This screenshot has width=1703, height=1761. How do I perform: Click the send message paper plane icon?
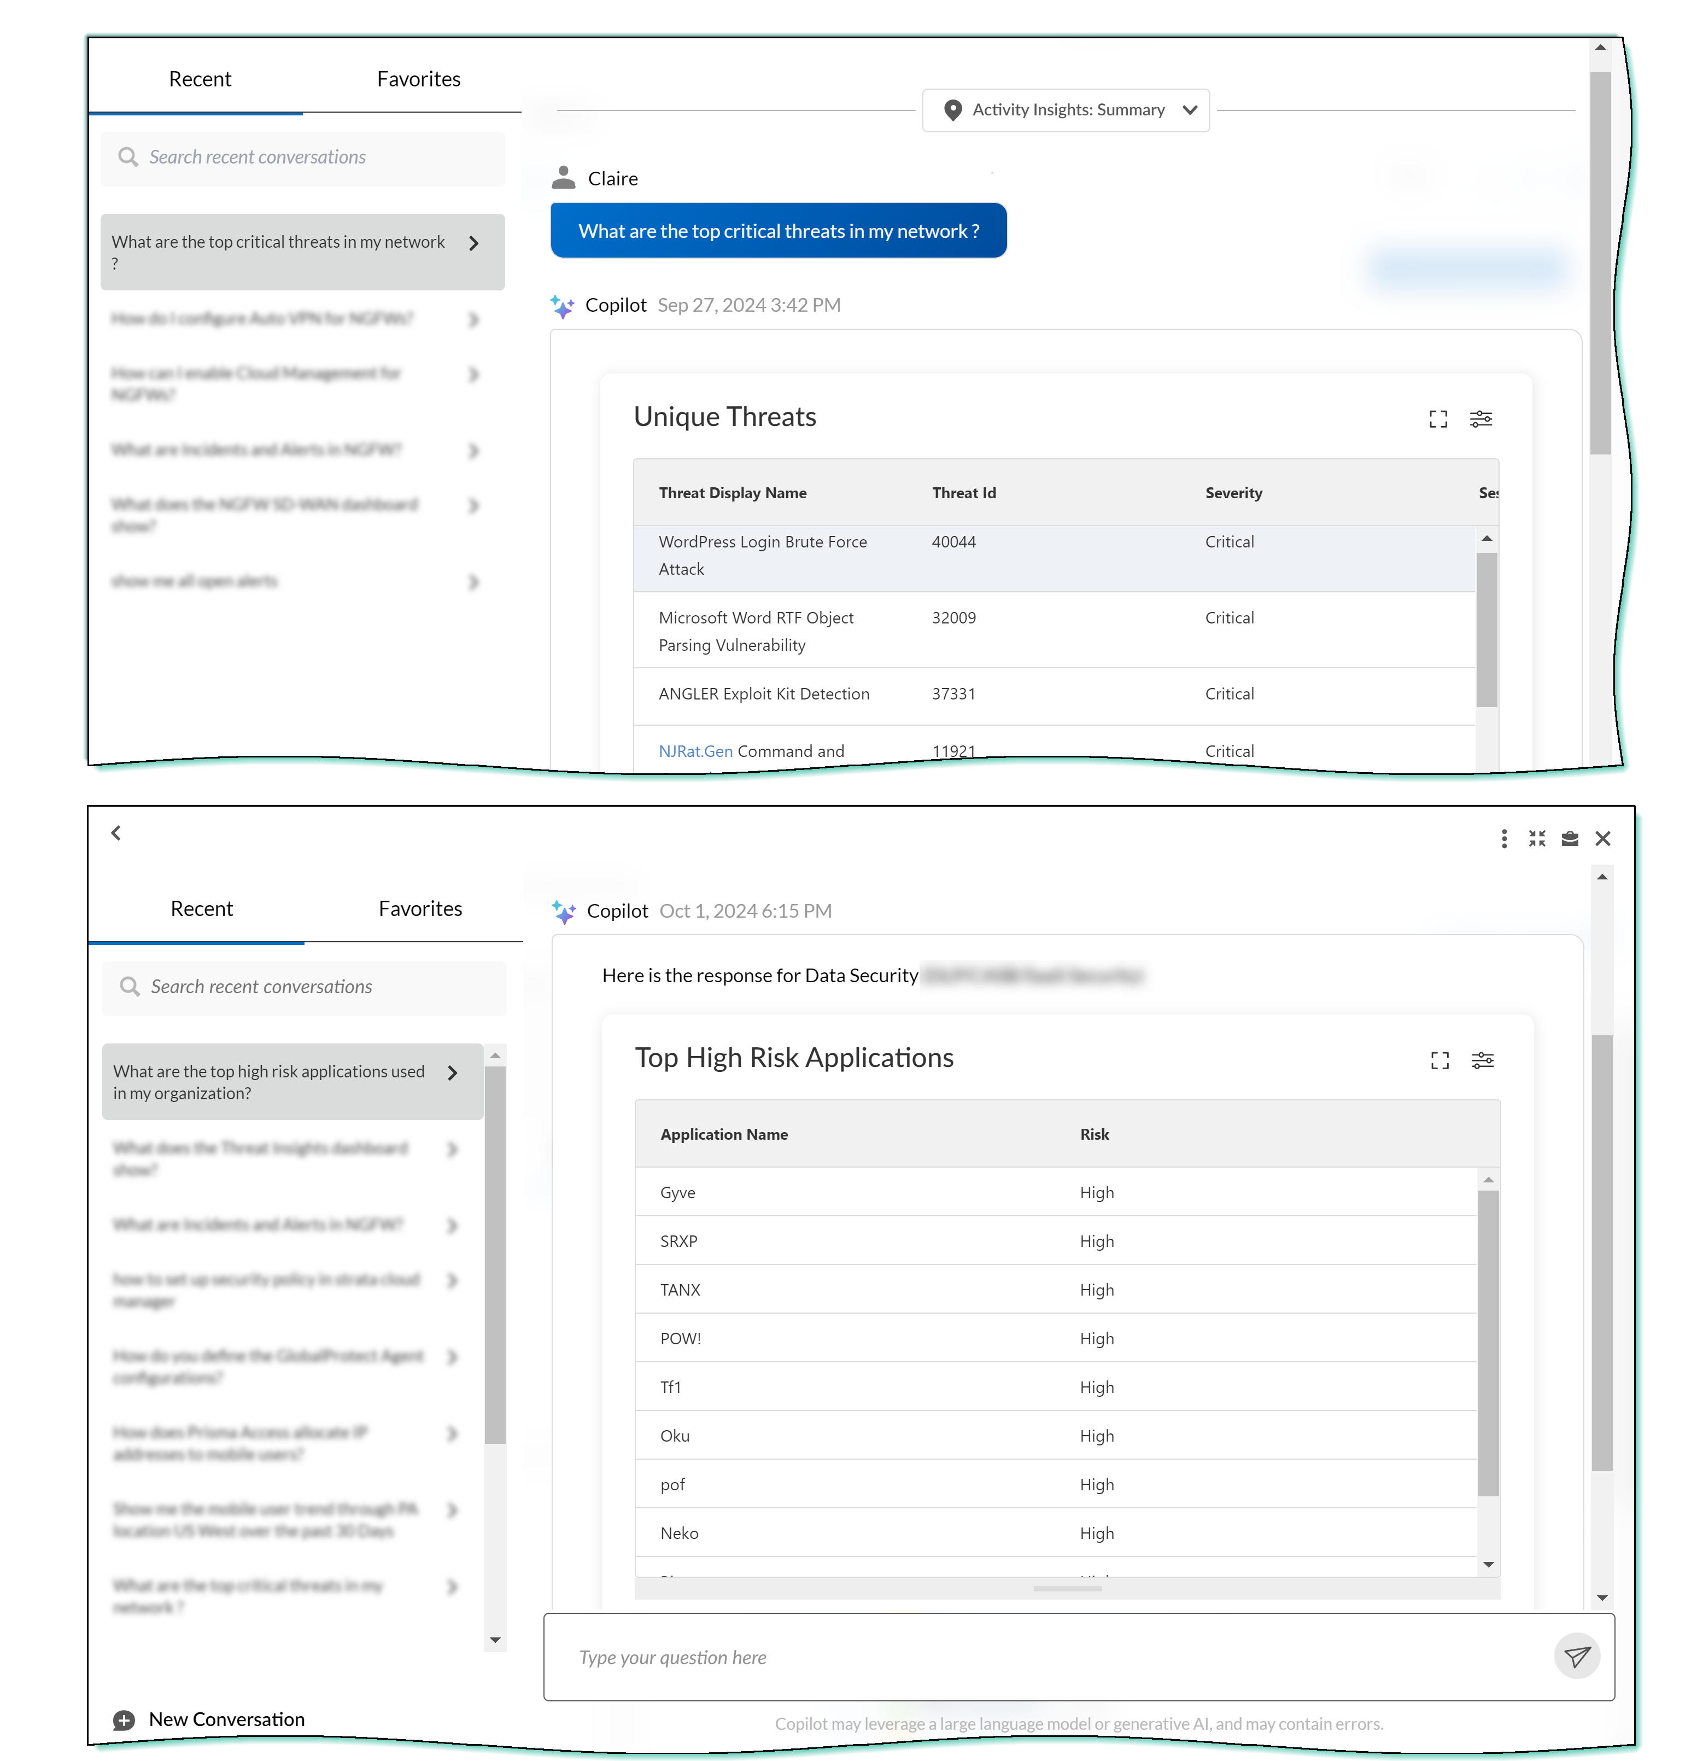pos(1577,1656)
